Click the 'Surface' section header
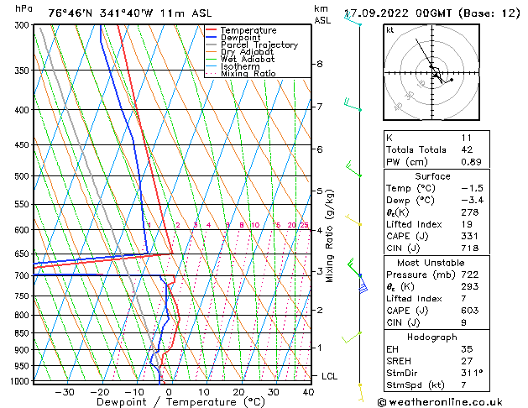Image resolution: width=528 pixels, height=408 pixels. coord(432,176)
